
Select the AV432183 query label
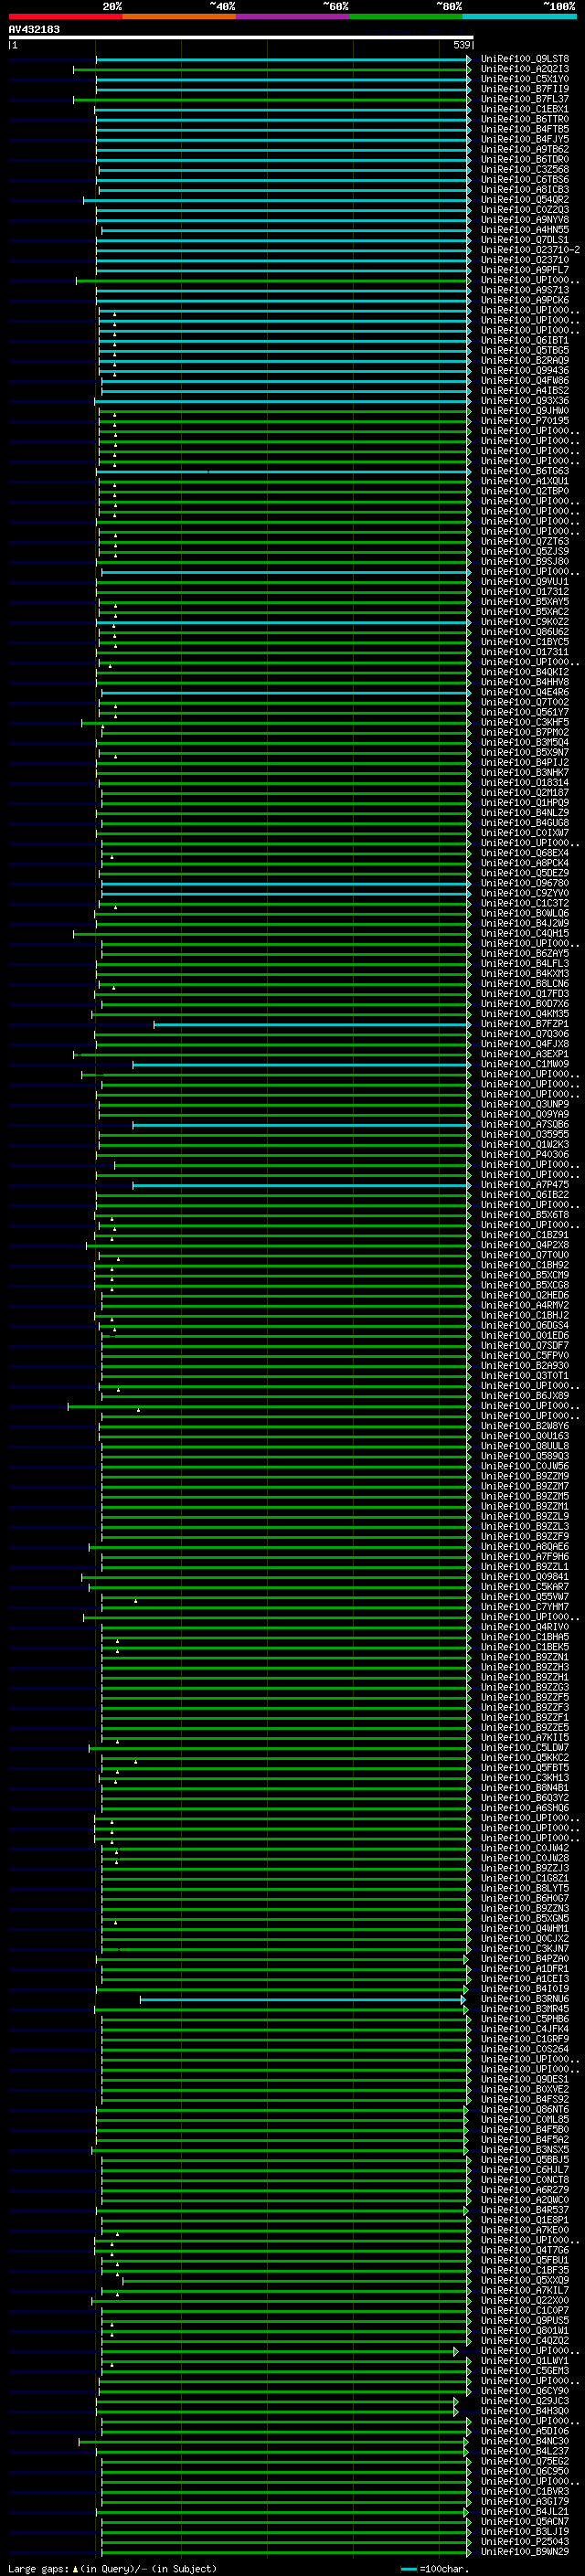(x=34, y=29)
